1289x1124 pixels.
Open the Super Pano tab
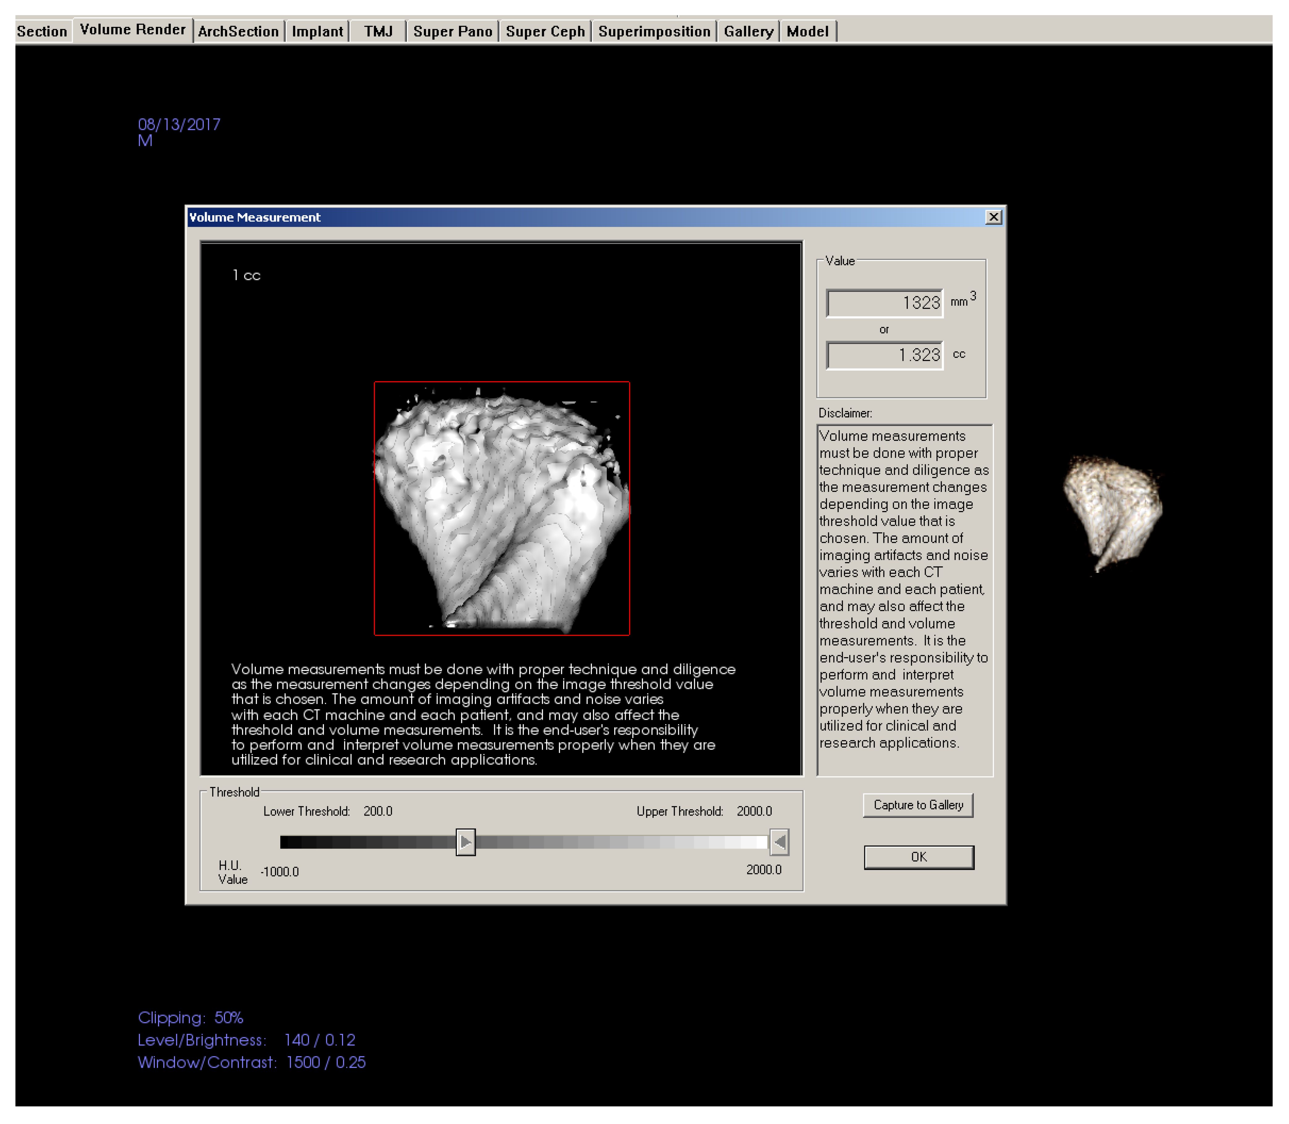453,31
